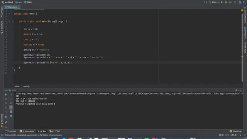The height and width of the screenshot is (139, 247).
Task: Open Project Structure icon in top toolbar
Action: pyautogui.click(x=240, y=2)
